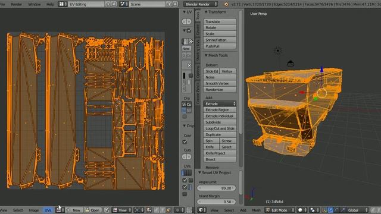381x214 pixels.
Task: Toggle the first checkbox under UVs section
Action: coord(185,180)
